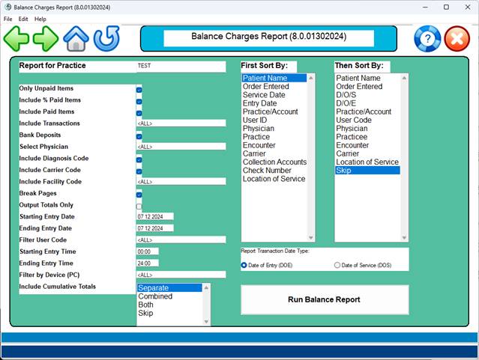Go to the home screen icon

click(76, 37)
